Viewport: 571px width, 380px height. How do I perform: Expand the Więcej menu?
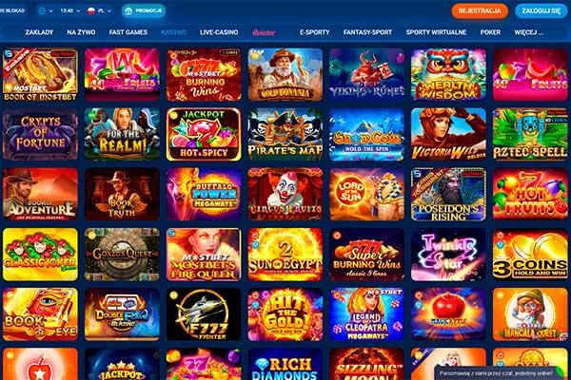coord(529,32)
